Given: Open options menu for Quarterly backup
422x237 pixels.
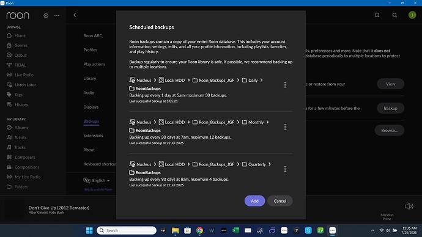Looking at the screenshot, I should pos(285,169).
